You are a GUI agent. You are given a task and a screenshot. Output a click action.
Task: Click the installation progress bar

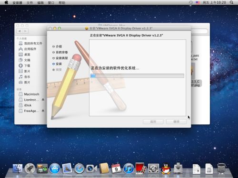pos(137,75)
